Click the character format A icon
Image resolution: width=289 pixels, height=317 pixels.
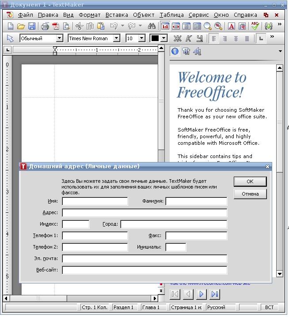click(x=231, y=26)
